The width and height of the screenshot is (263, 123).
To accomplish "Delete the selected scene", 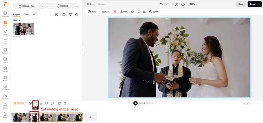I will [x=65, y=103].
